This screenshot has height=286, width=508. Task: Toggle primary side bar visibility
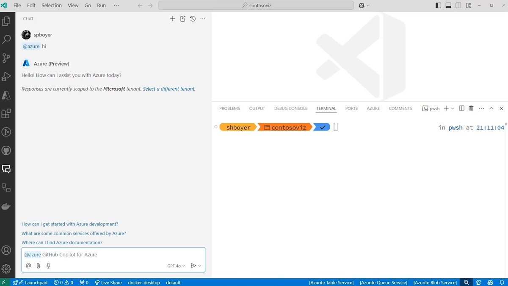pyautogui.click(x=438, y=6)
